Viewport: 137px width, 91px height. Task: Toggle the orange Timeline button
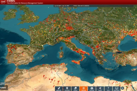coord(84,89)
